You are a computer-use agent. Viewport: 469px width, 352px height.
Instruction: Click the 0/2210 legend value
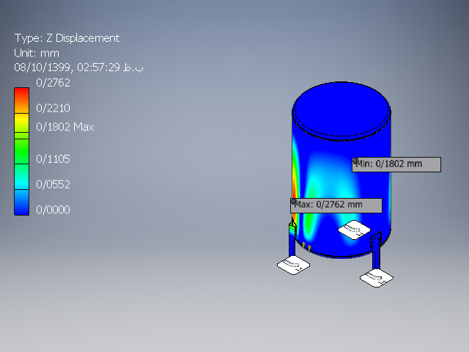(53, 108)
